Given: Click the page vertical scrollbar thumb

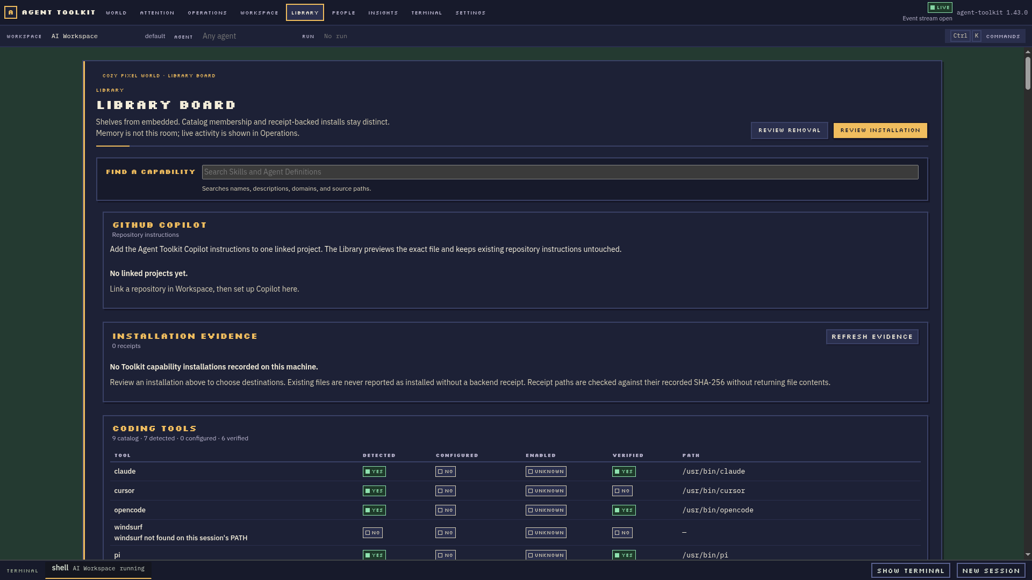Looking at the screenshot, I should pos(1028,73).
